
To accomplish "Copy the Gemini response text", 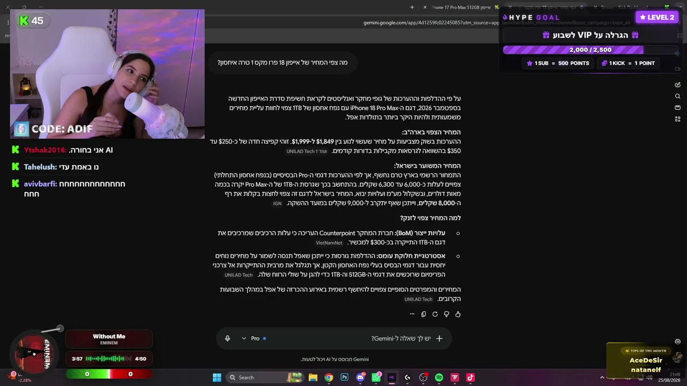I will pyautogui.click(x=423, y=314).
